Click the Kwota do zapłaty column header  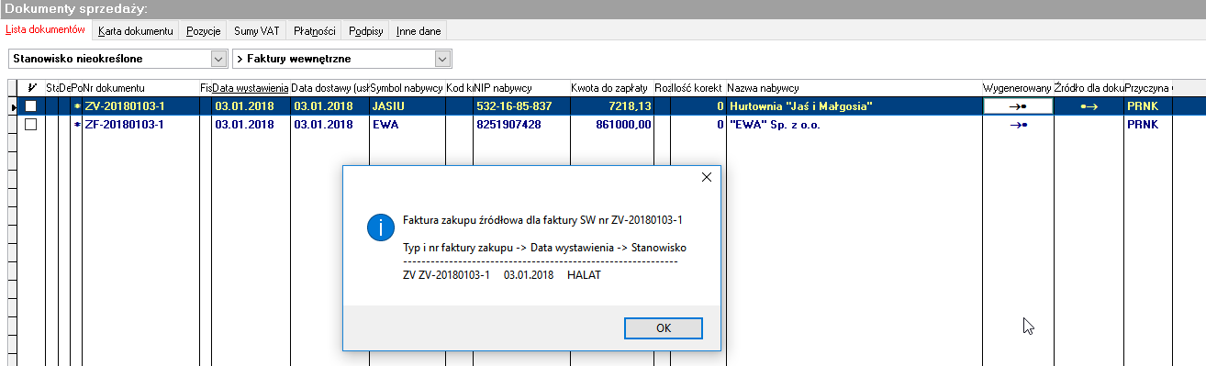(610, 87)
